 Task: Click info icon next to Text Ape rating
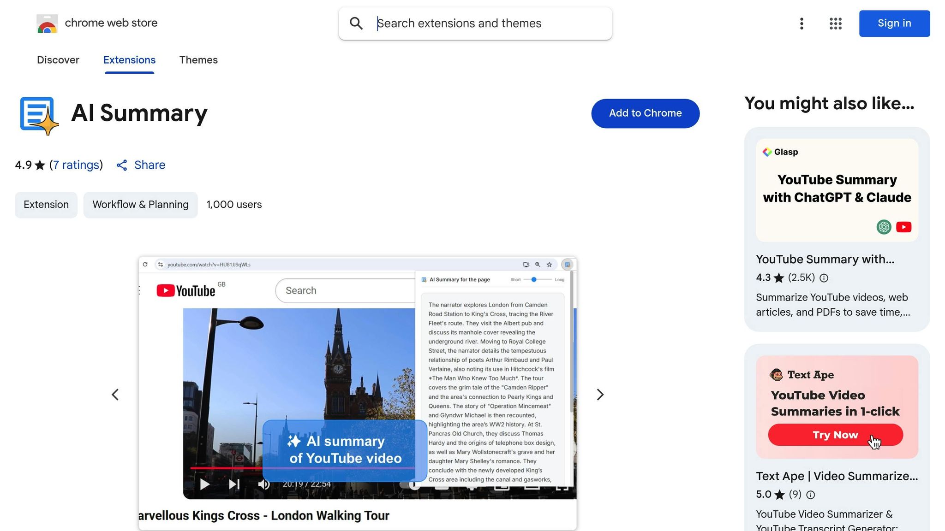pos(810,495)
